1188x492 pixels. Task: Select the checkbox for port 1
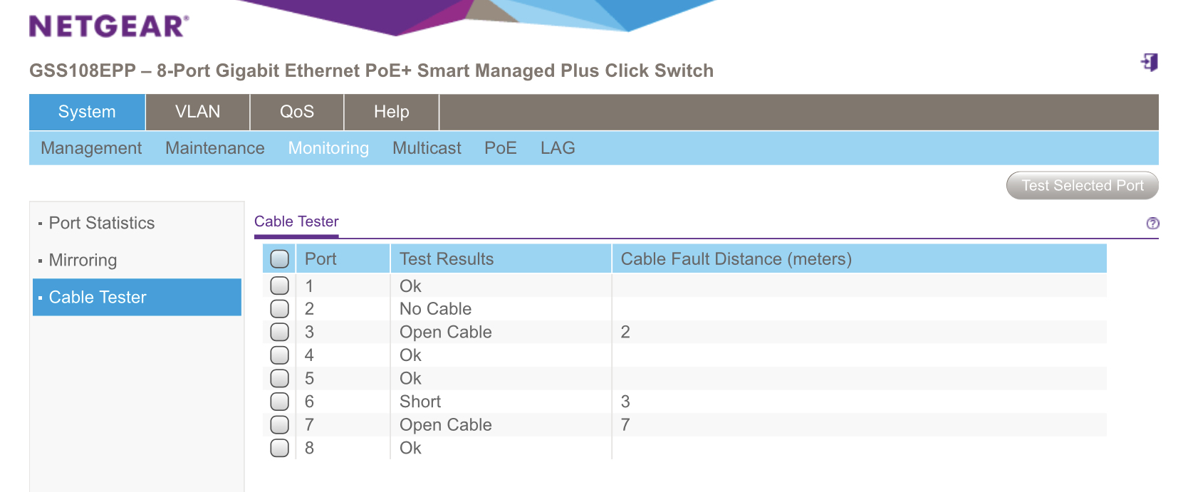point(280,286)
